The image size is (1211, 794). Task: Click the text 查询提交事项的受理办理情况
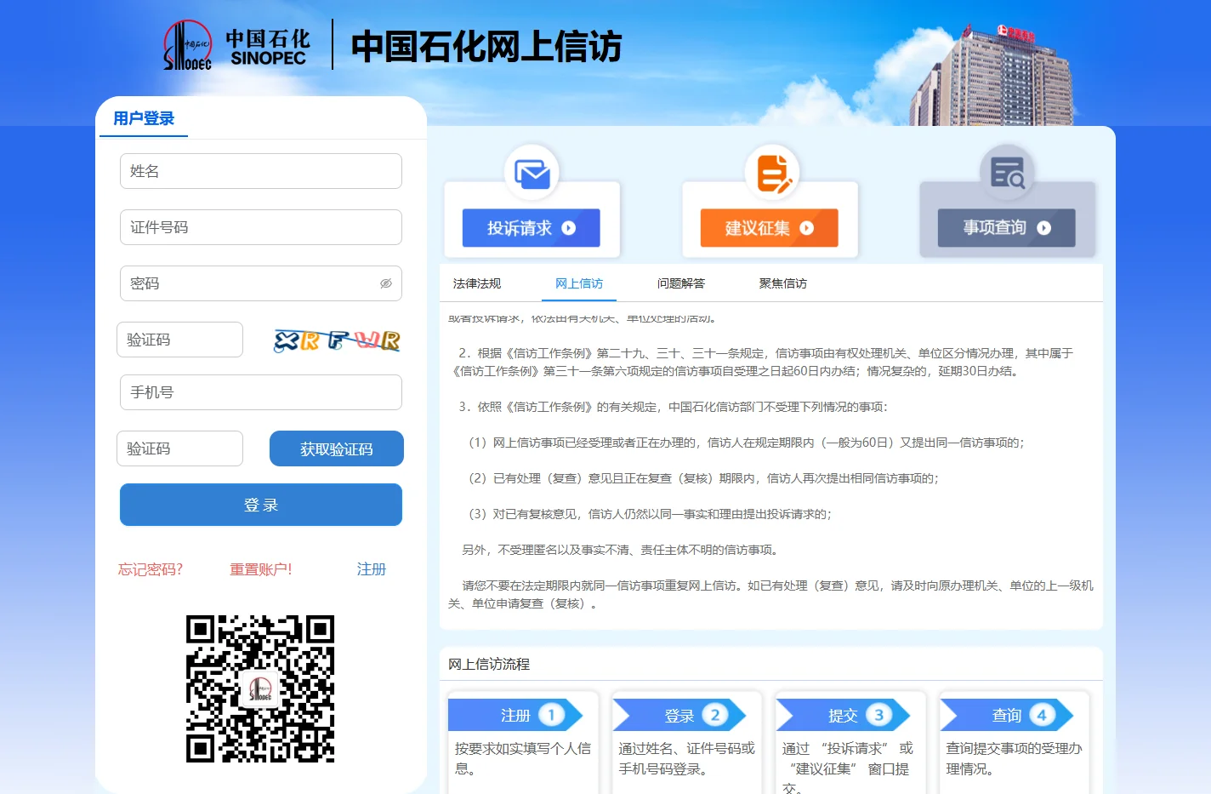[1014, 758]
